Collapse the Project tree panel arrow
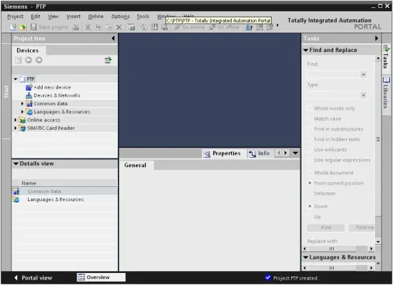 (x=113, y=39)
